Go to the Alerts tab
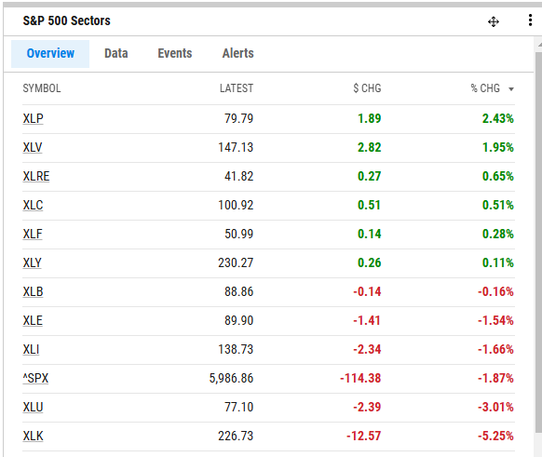This screenshot has height=457, width=542. (x=237, y=54)
